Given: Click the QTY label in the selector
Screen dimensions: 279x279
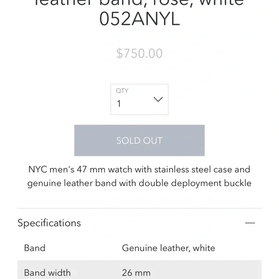Looking at the screenshot, I should tap(122, 90).
